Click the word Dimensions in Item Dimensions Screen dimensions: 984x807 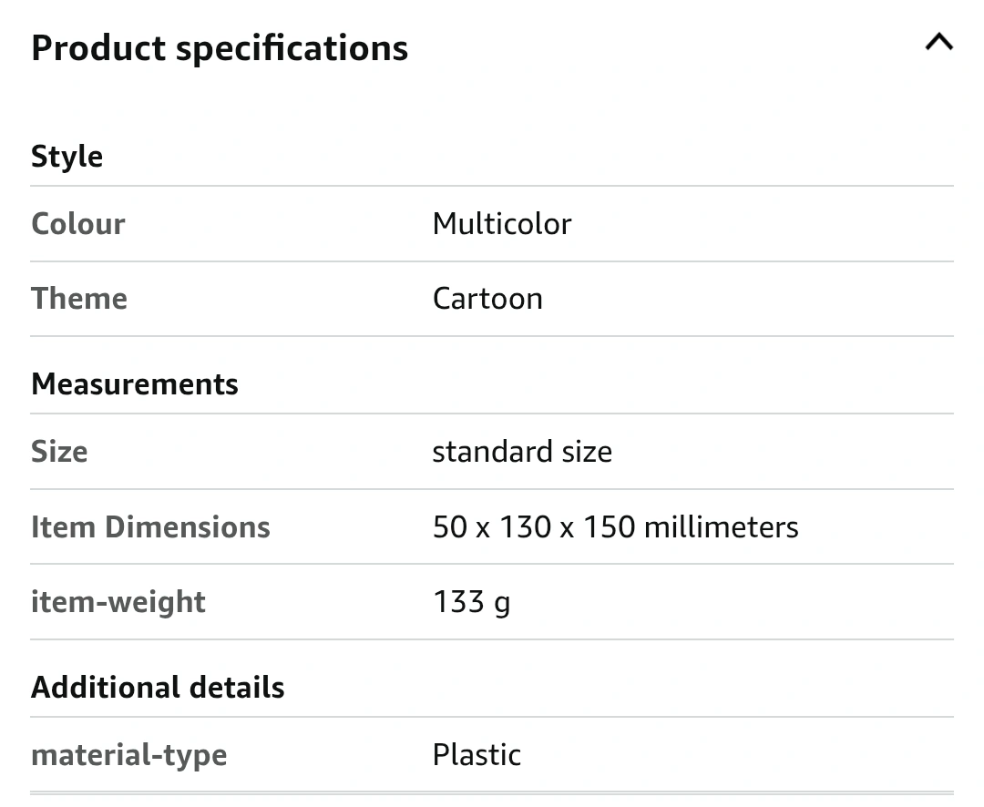[x=188, y=526]
